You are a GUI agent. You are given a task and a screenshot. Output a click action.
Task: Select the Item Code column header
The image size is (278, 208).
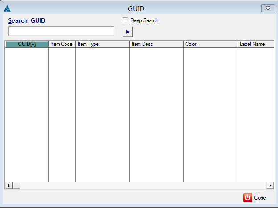click(62, 45)
